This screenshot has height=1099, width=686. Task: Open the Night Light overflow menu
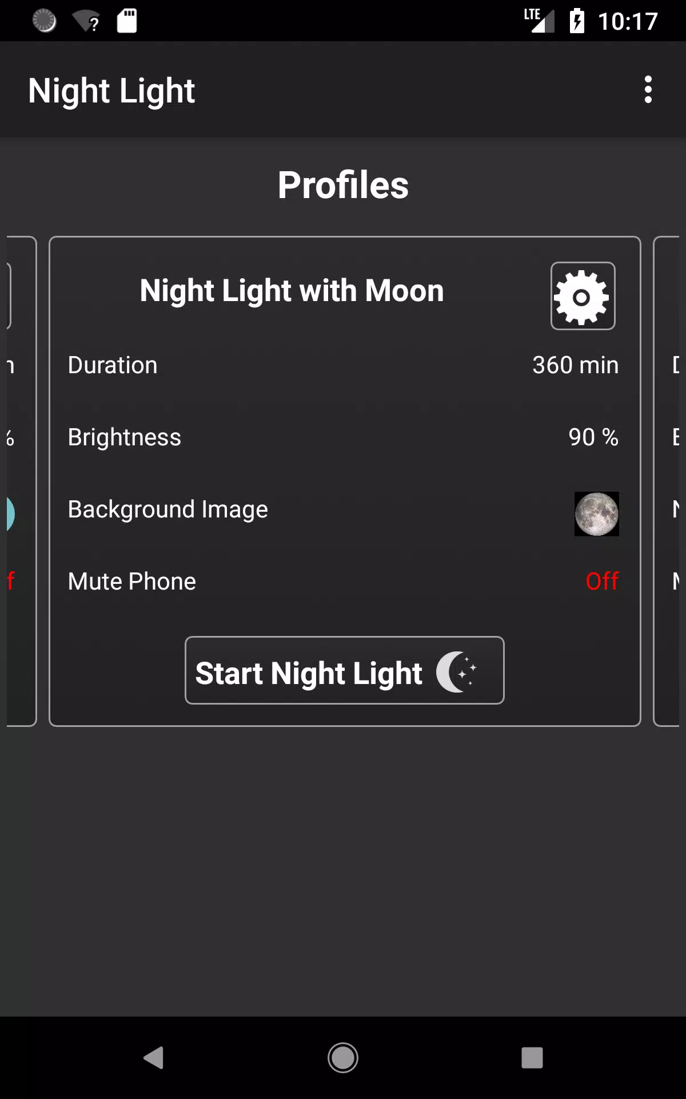pyautogui.click(x=648, y=90)
